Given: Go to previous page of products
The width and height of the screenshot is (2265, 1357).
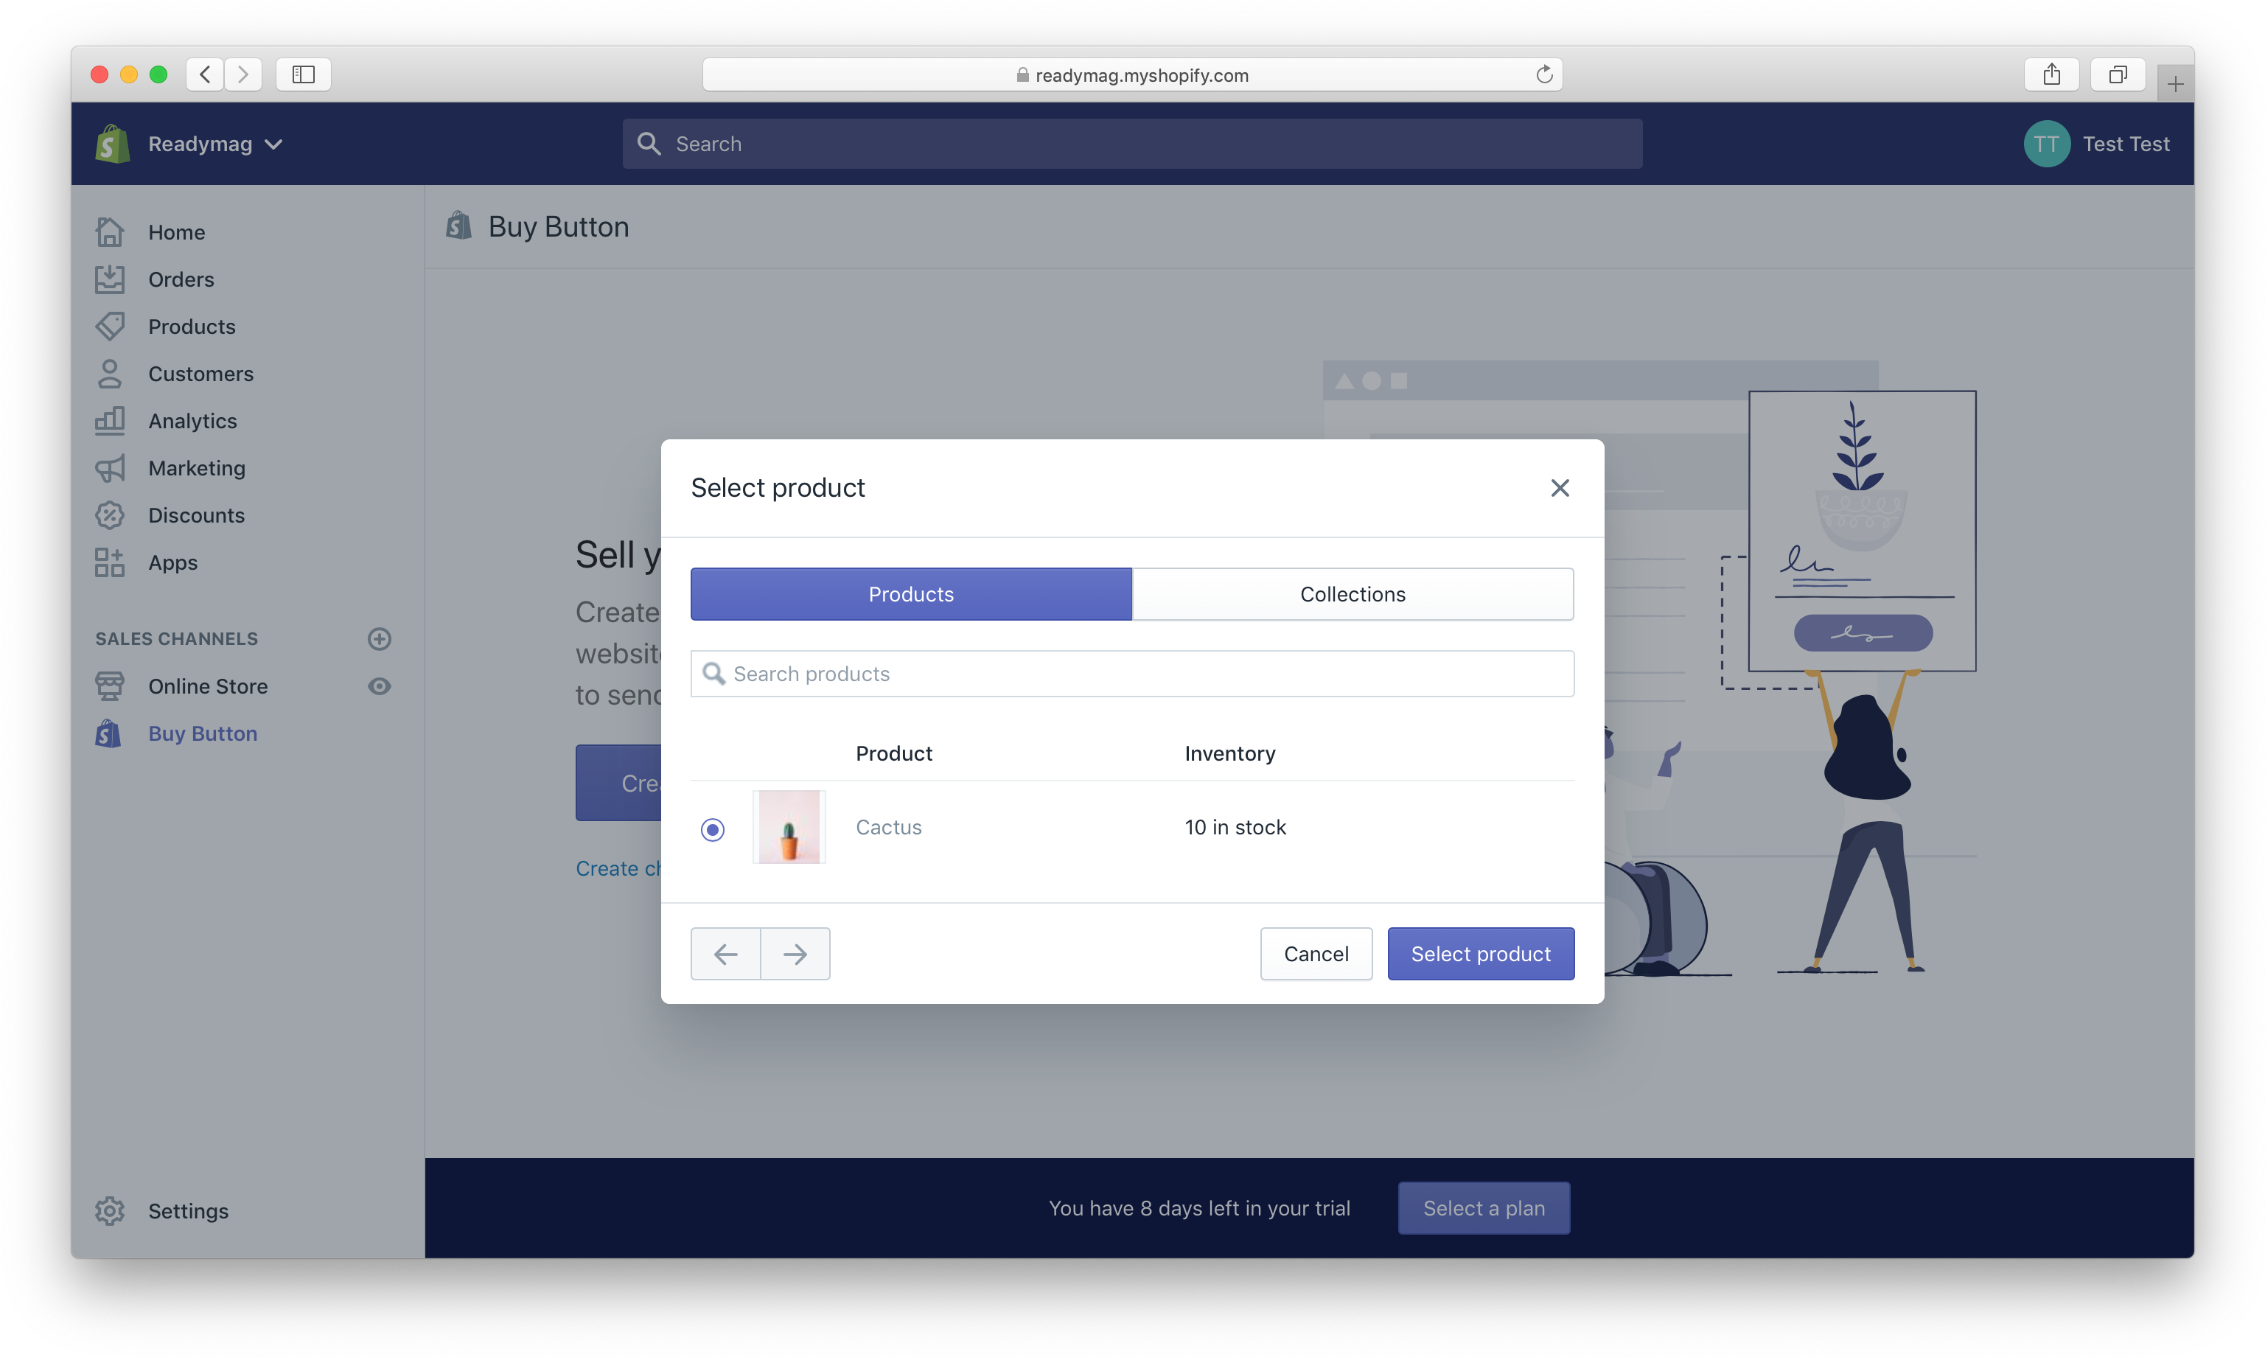Looking at the screenshot, I should (726, 954).
